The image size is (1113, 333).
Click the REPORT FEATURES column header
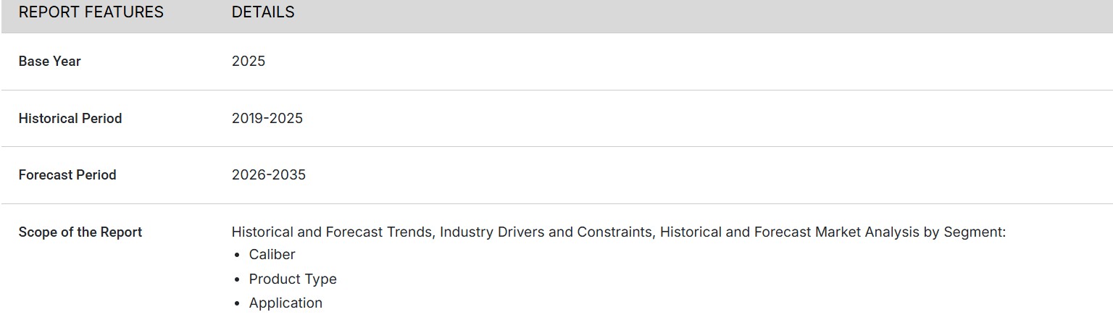point(91,12)
